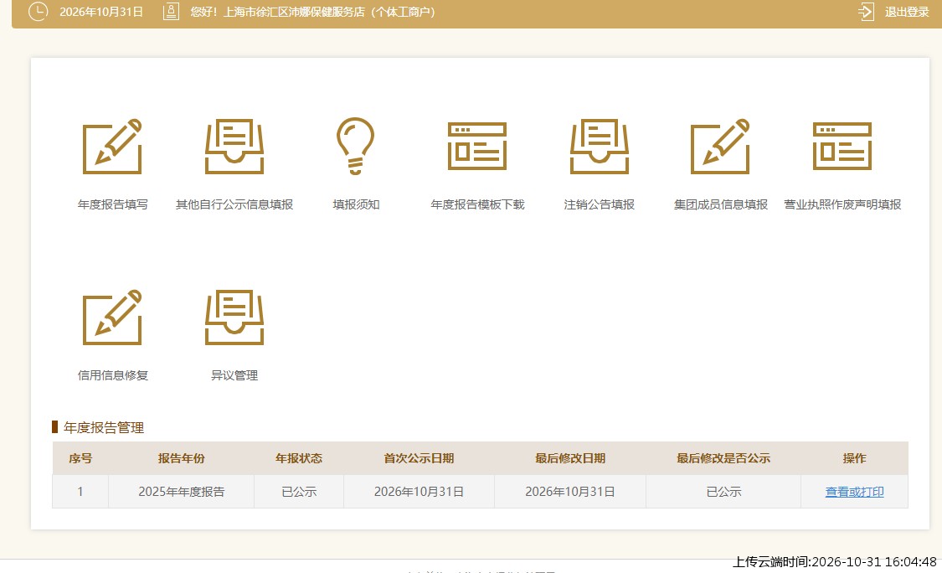Click the 退出登录 link
Viewport: 942px width, 573px height.
pyautogui.click(x=907, y=12)
